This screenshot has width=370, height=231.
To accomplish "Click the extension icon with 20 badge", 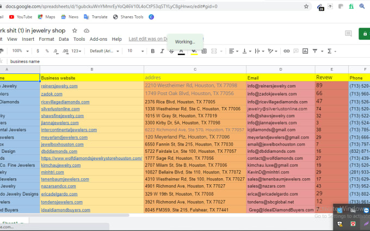I will pyautogui.click(x=320, y=7).
